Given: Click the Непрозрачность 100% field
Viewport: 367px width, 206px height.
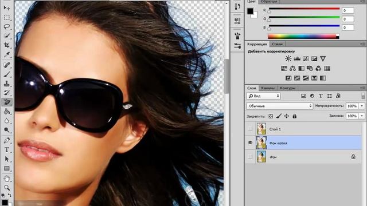Looking at the screenshot, I should pyautogui.click(x=352, y=106).
